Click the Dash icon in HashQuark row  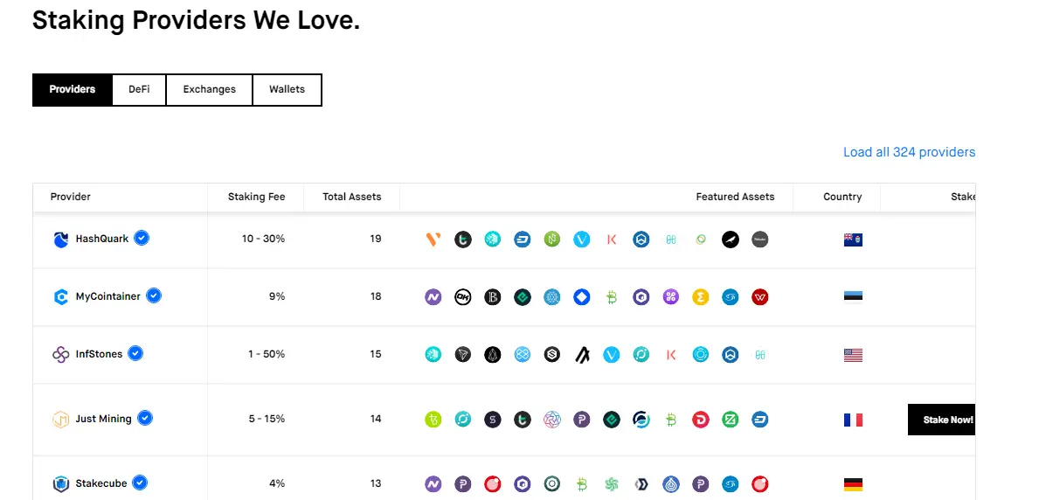(523, 240)
